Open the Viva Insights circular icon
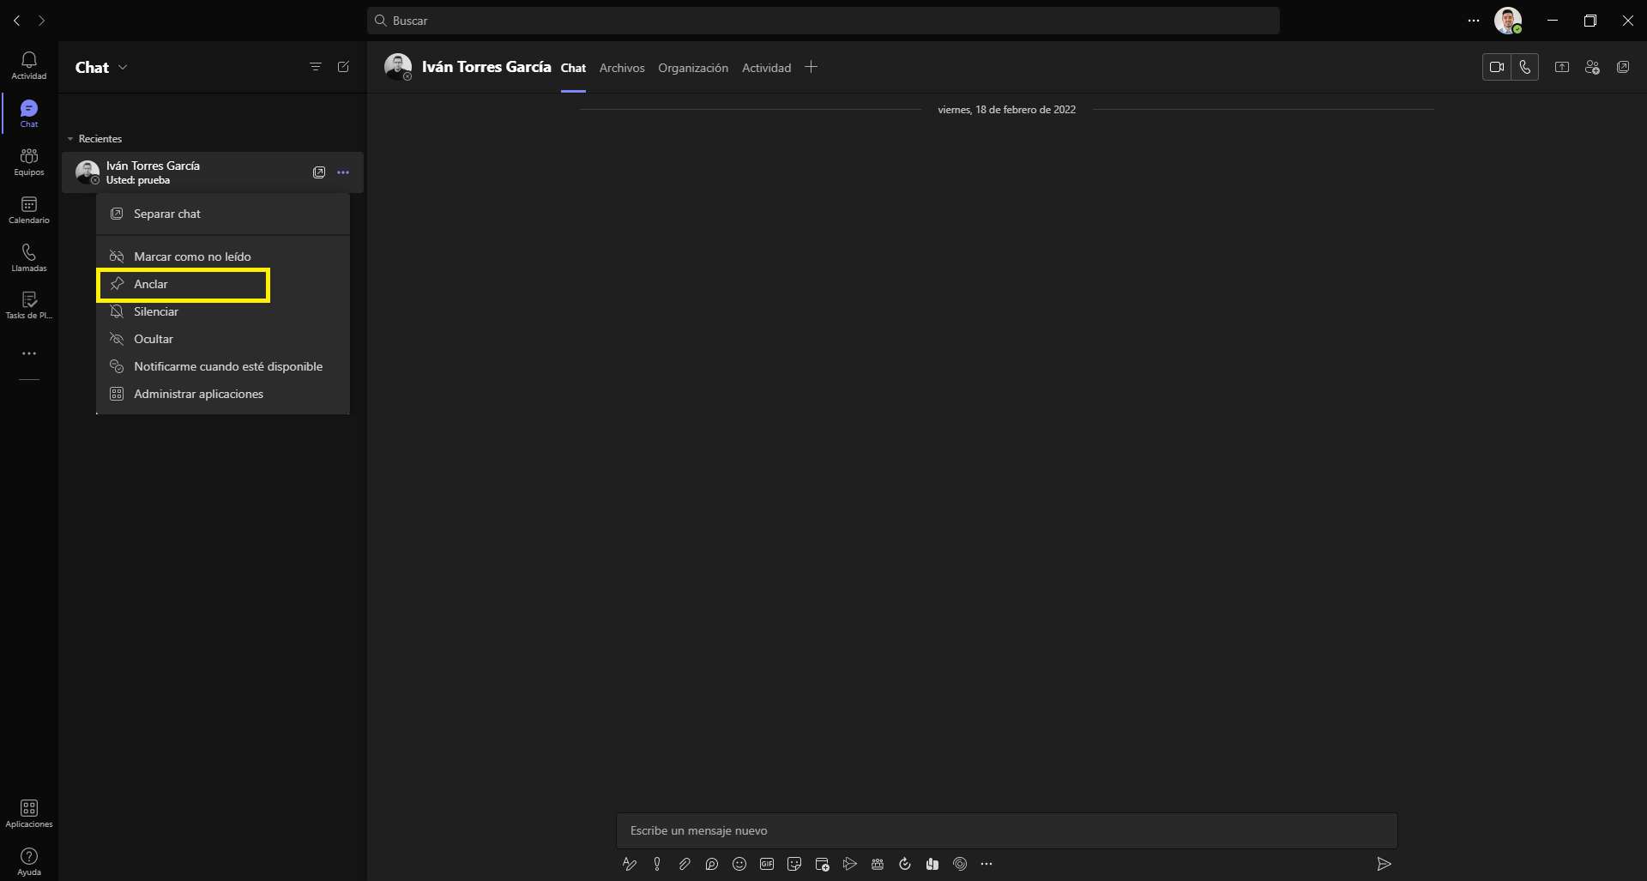Image resolution: width=1647 pixels, height=881 pixels. pyautogui.click(x=960, y=864)
